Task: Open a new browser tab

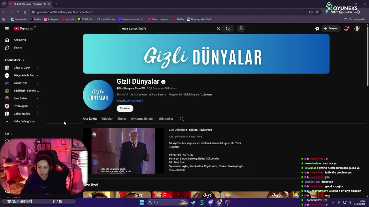Action: click(x=56, y=4)
